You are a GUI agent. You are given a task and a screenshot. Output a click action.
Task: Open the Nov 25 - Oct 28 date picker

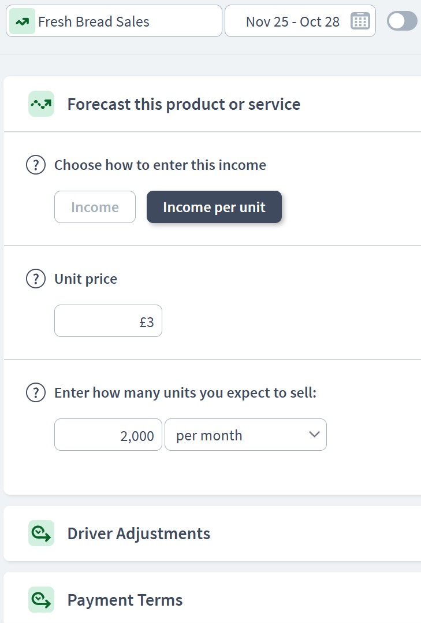pos(292,21)
